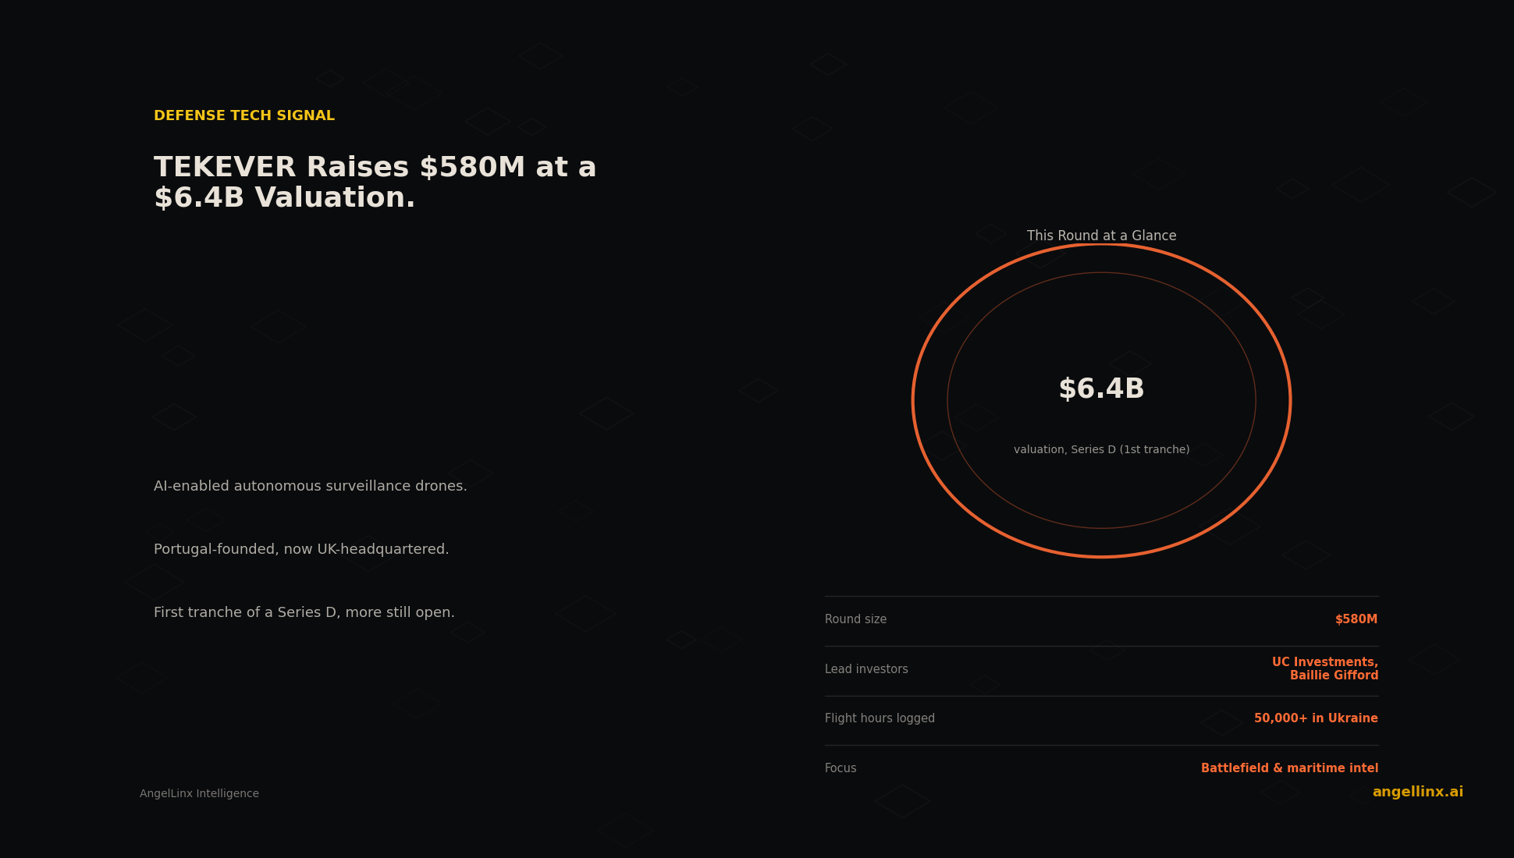Open the angellinx.ai link
1514x858 pixels.
click(1417, 792)
